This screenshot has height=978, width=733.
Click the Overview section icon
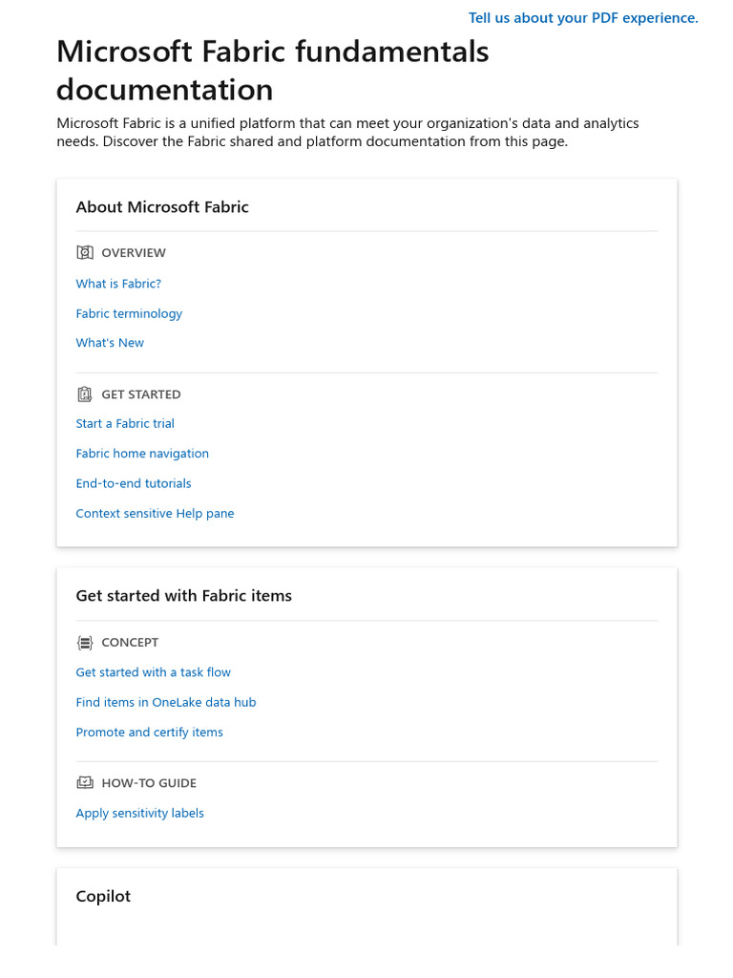85,253
